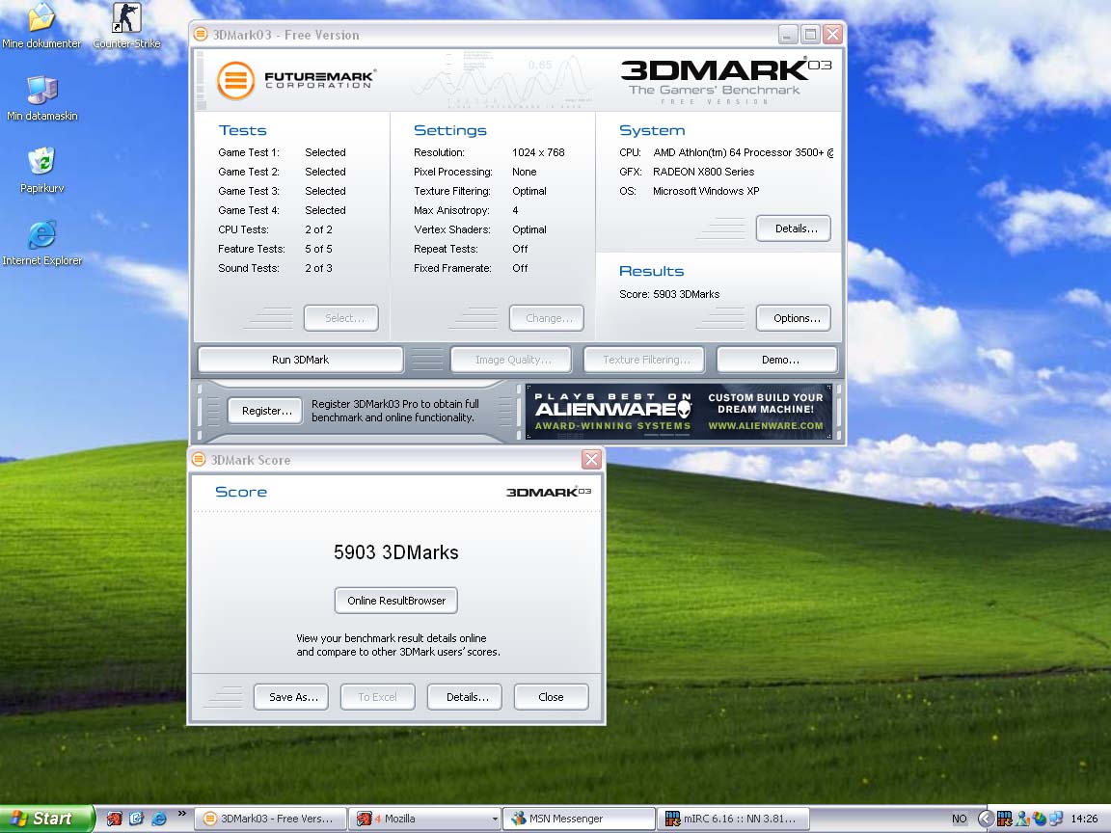
Task: Click the Image Quality... button
Action: pos(511,359)
